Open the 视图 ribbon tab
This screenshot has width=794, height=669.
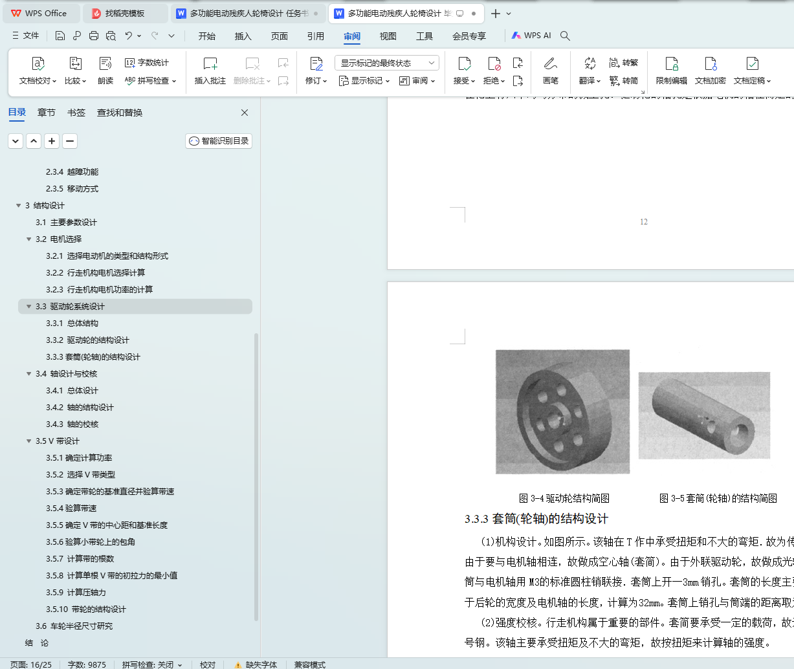click(388, 36)
